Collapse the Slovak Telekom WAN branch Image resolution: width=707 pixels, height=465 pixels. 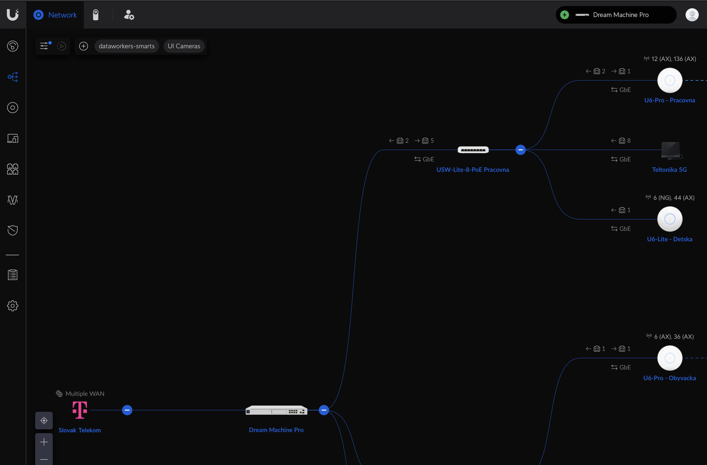(127, 410)
